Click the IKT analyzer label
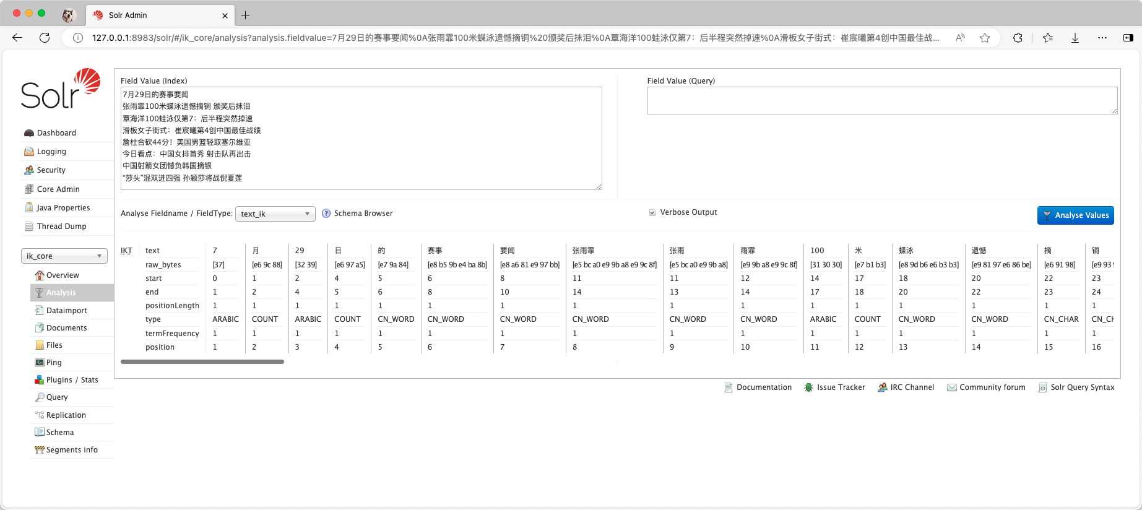Image resolution: width=1142 pixels, height=510 pixels. click(x=126, y=251)
